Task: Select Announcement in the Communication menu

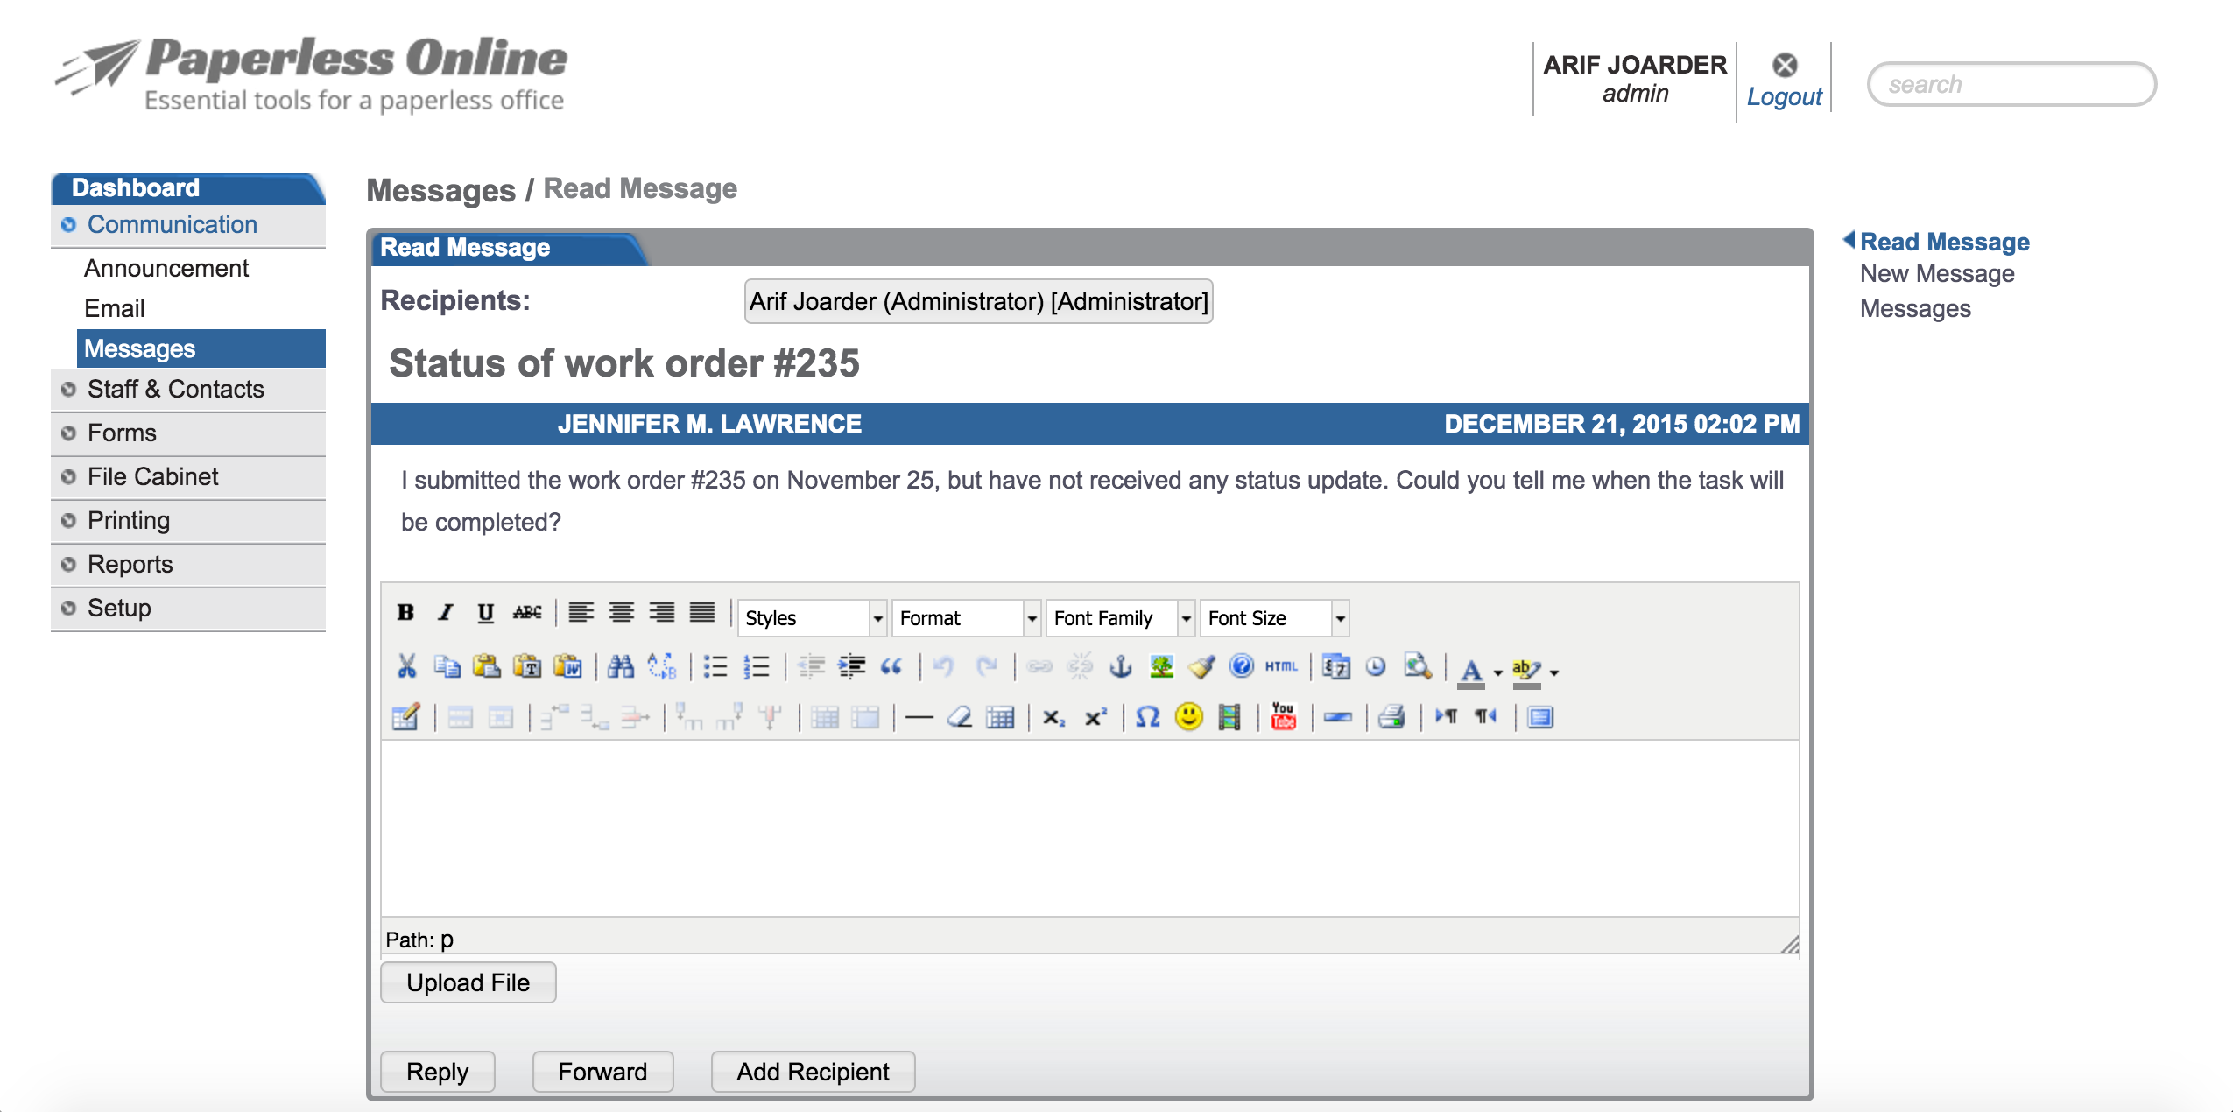Action: point(166,269)
